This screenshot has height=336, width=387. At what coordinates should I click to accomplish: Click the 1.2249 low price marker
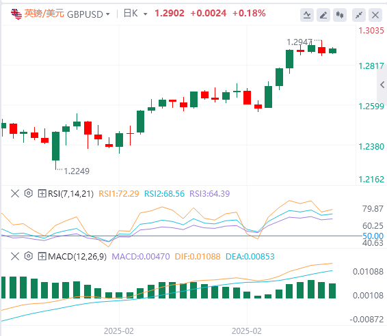77,171
